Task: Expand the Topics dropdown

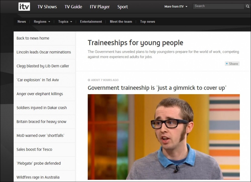Action: [65, 22]
